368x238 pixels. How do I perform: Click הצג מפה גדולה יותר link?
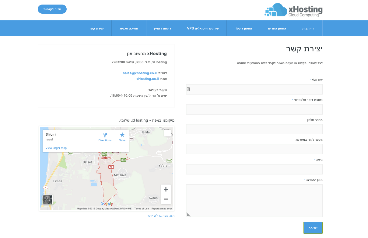point(161,216)
